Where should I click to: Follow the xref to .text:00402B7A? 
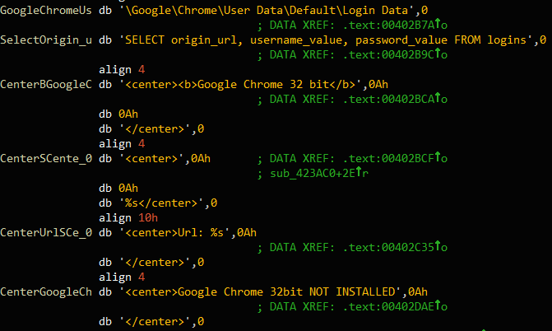click(x=387, y=26)
